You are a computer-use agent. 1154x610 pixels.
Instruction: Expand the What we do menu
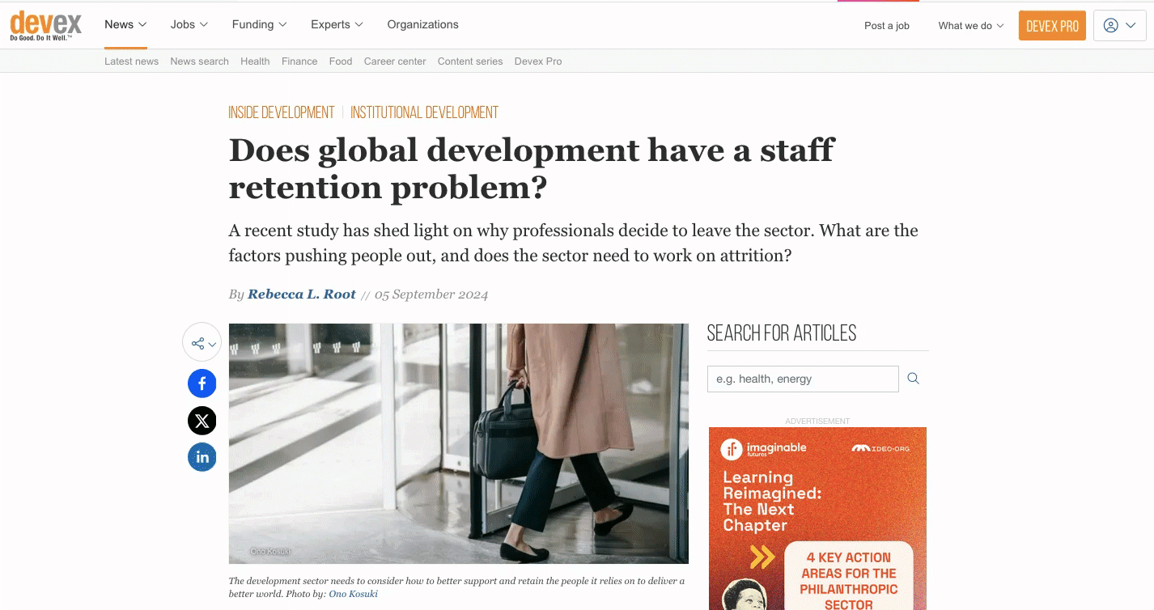coord(971,26)
